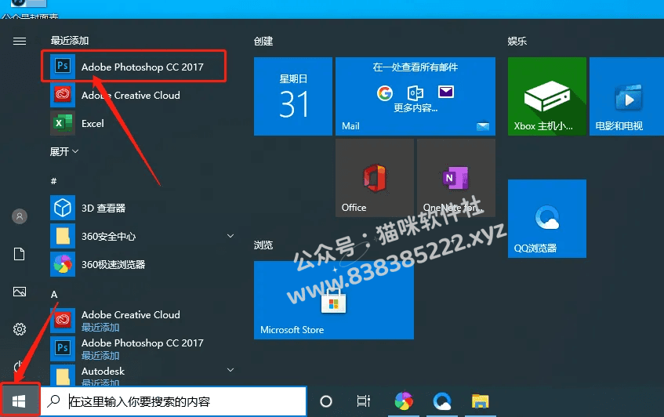
Task: Launch 360极速浏览器 from the app list
Action: (142, 265)
